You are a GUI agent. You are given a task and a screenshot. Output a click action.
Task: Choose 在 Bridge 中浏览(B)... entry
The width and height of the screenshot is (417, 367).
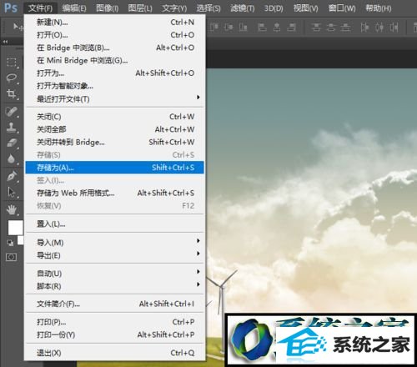(x=114, y=48)
